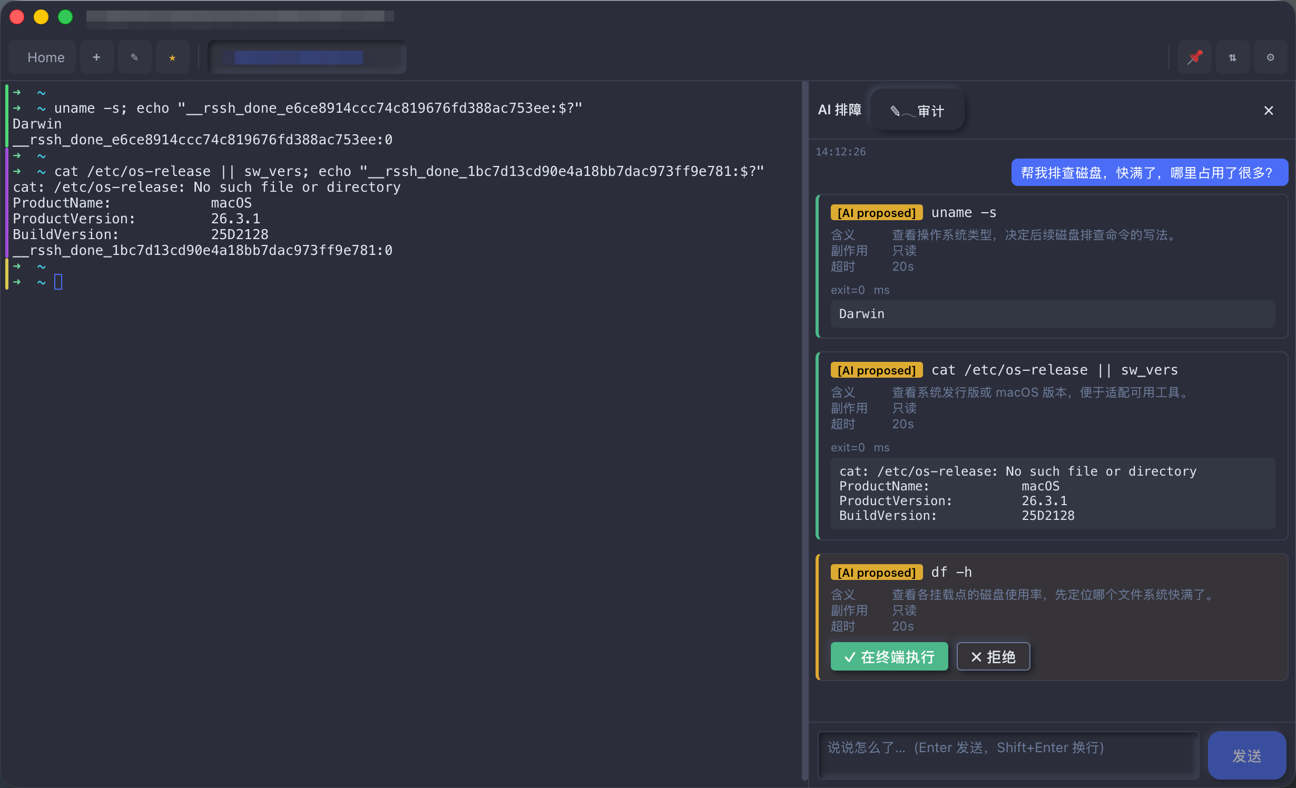Image resolution: width=1296 pixels, height=788 pixels.
Task: Select the user message bubble about disk
Action: point(1150,173)
